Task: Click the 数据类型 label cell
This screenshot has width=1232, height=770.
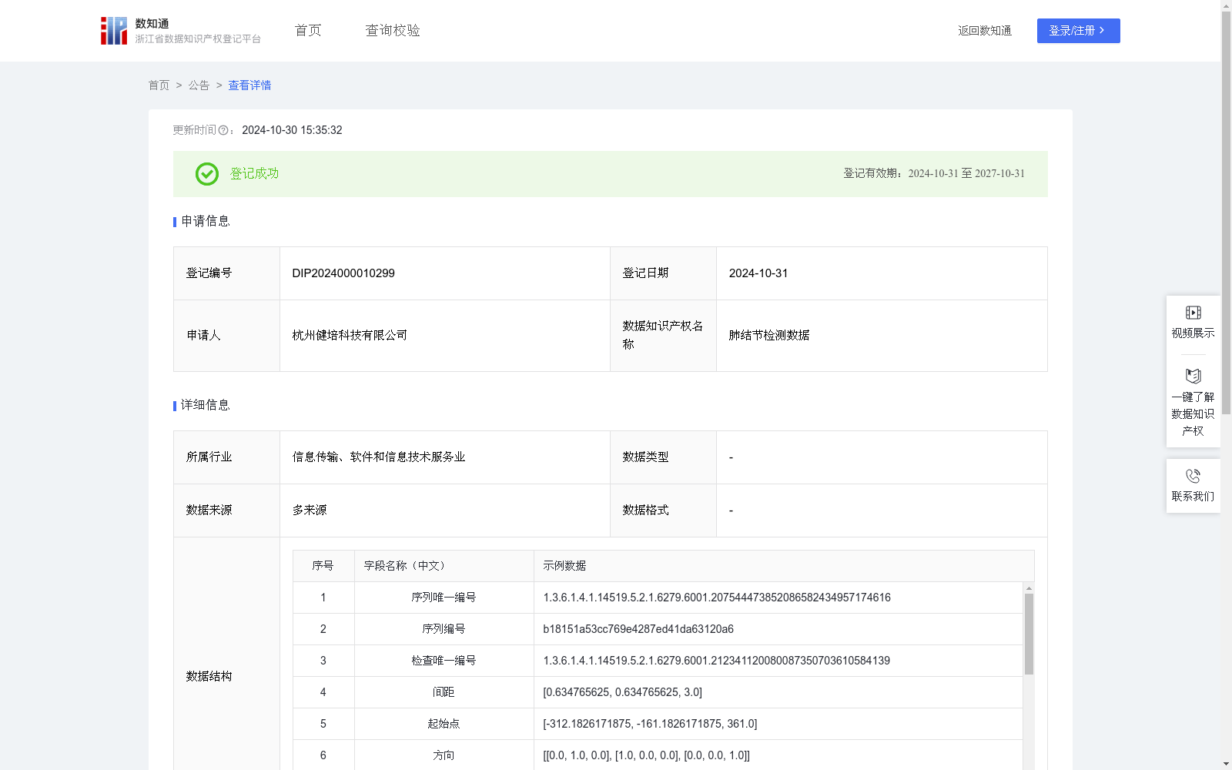Action: [663, 457]
